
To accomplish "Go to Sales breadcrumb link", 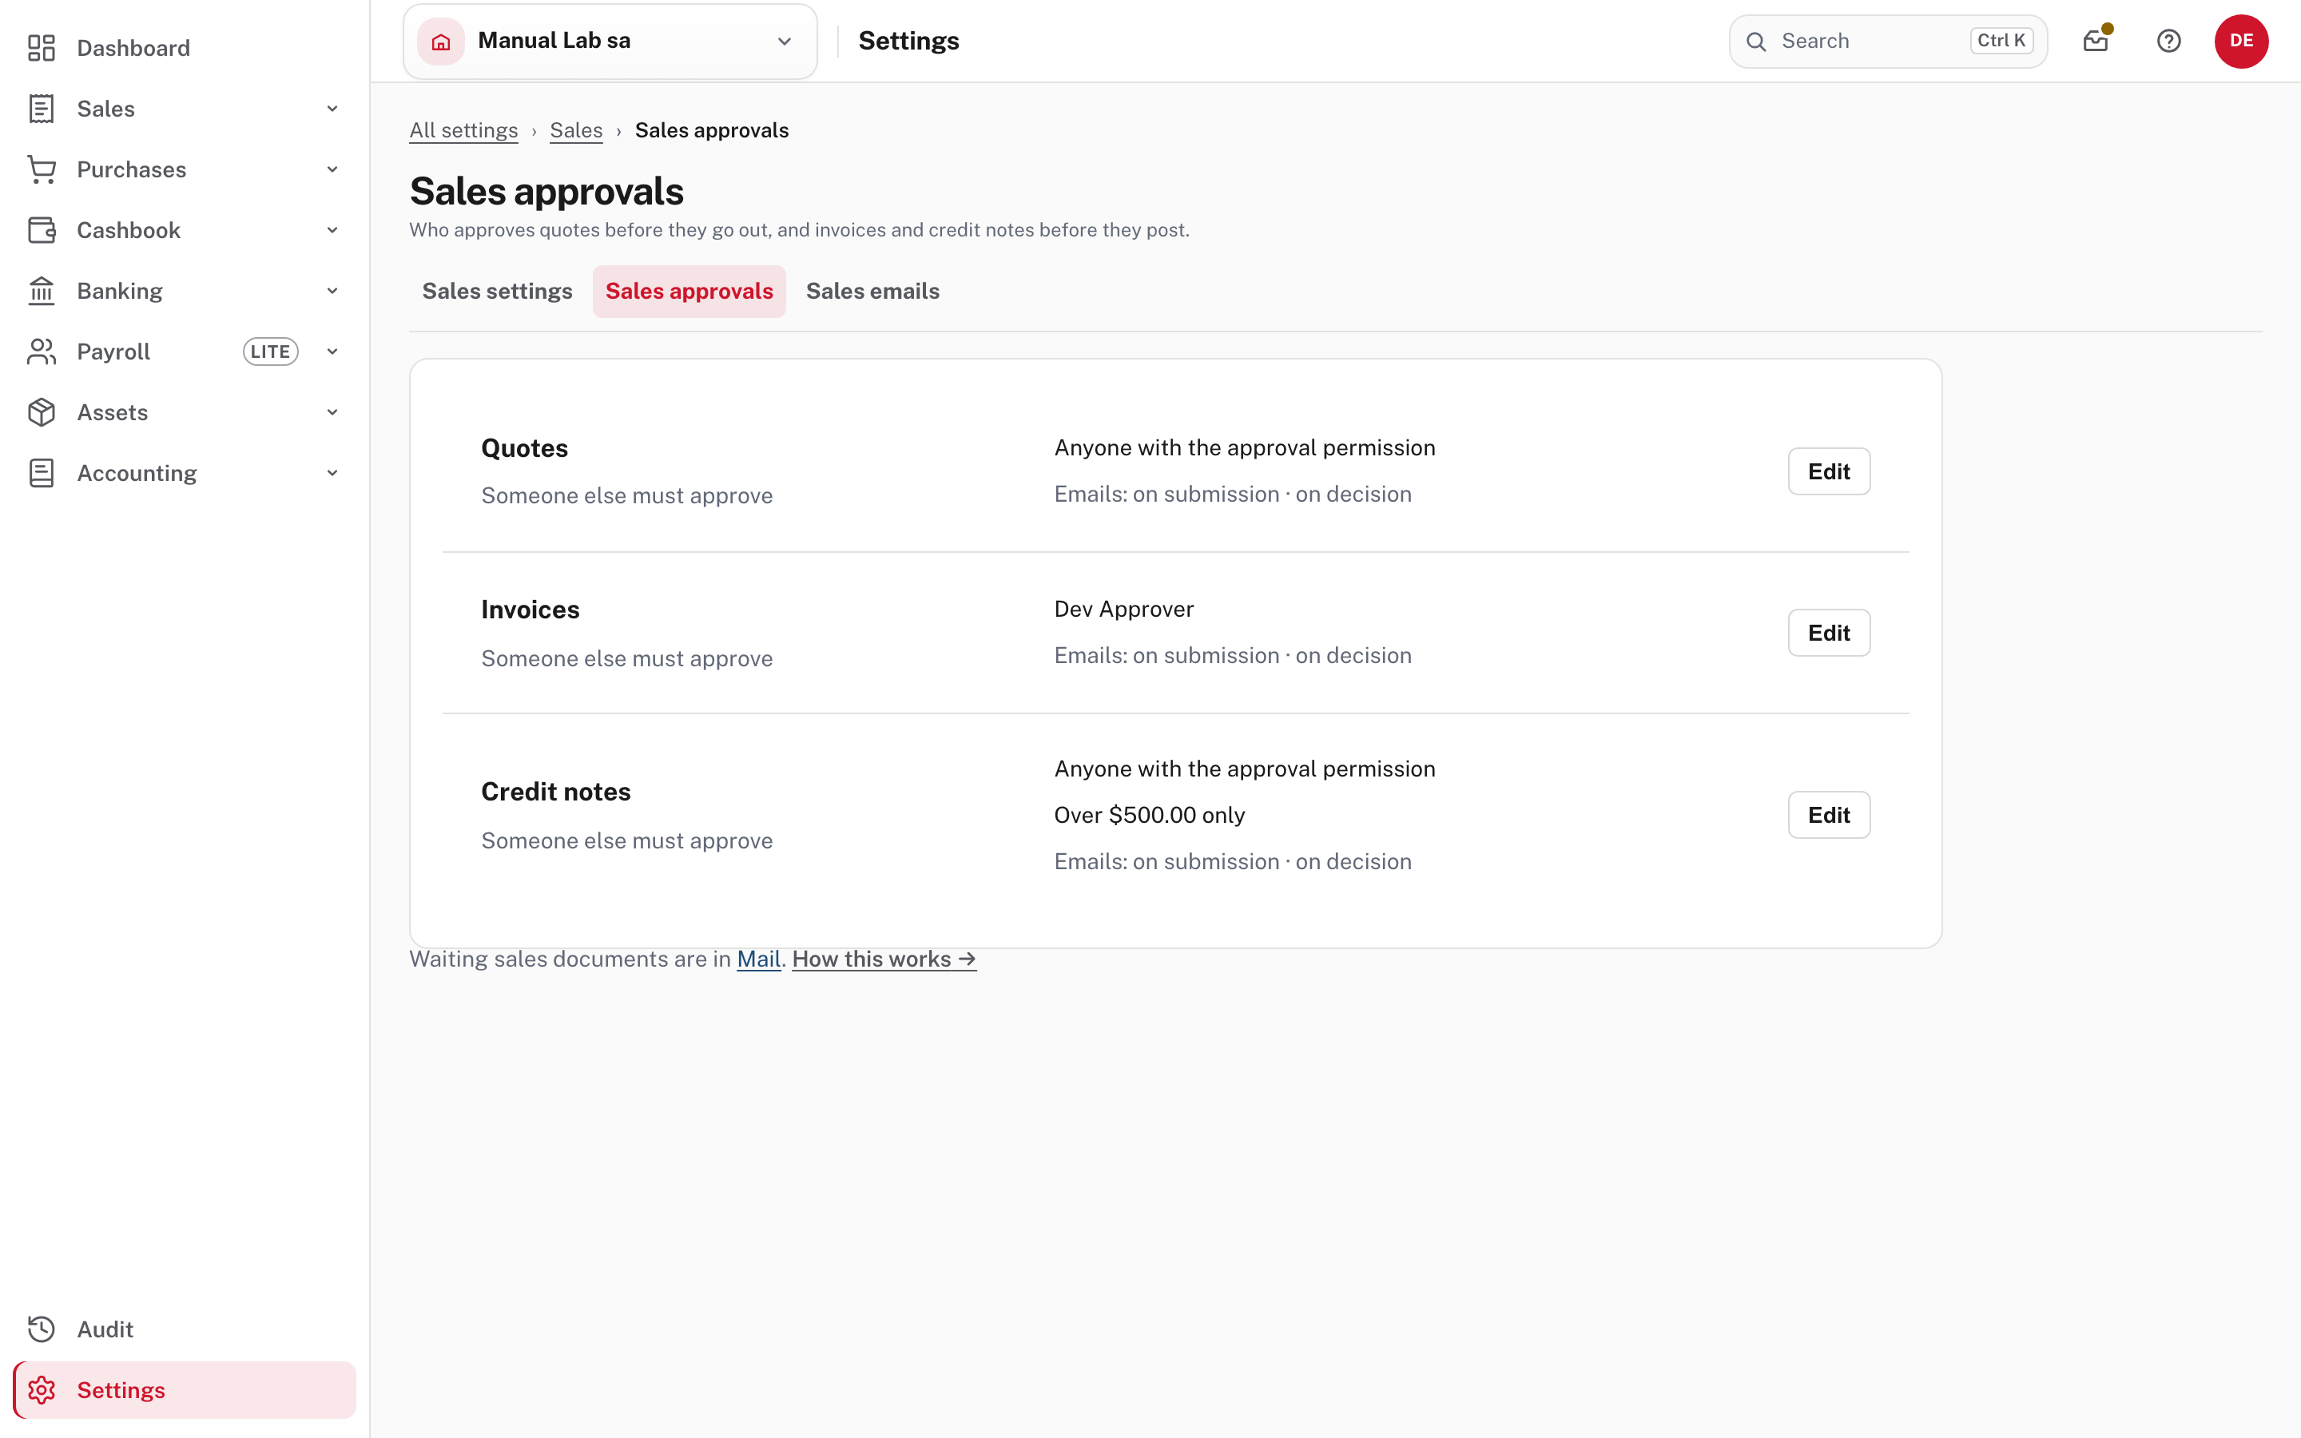I will 576,130.
